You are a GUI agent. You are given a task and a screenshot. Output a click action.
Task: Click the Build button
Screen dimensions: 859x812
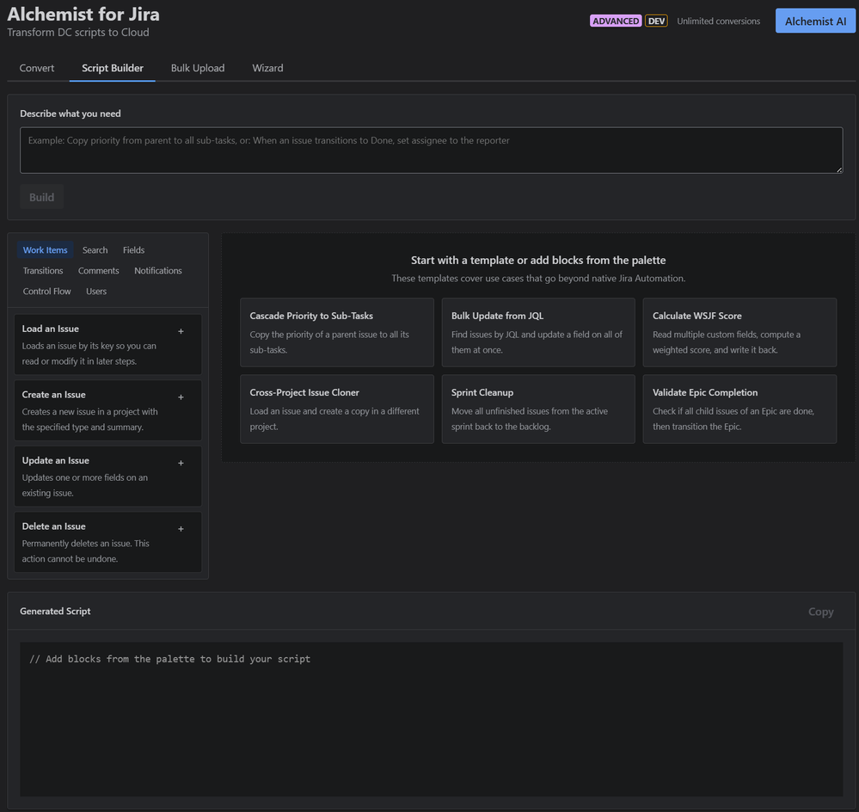click(41, 197)
